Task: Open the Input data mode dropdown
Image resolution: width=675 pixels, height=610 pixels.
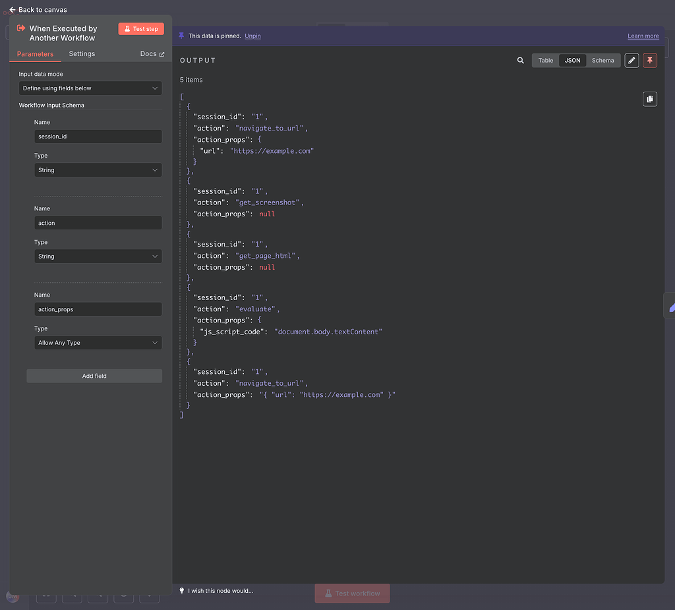Action: [x=90, y=88]
